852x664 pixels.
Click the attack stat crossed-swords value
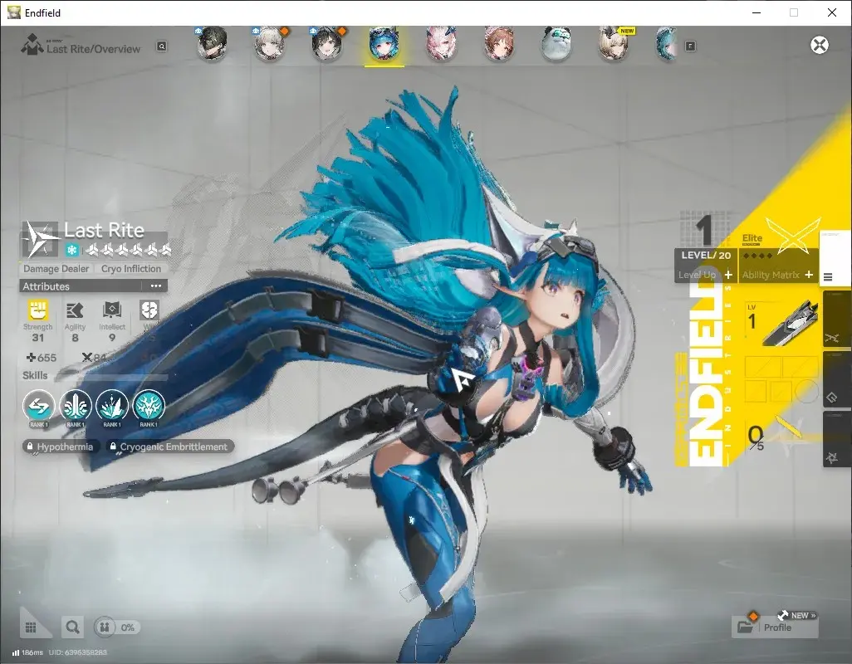tap(94, 357)
